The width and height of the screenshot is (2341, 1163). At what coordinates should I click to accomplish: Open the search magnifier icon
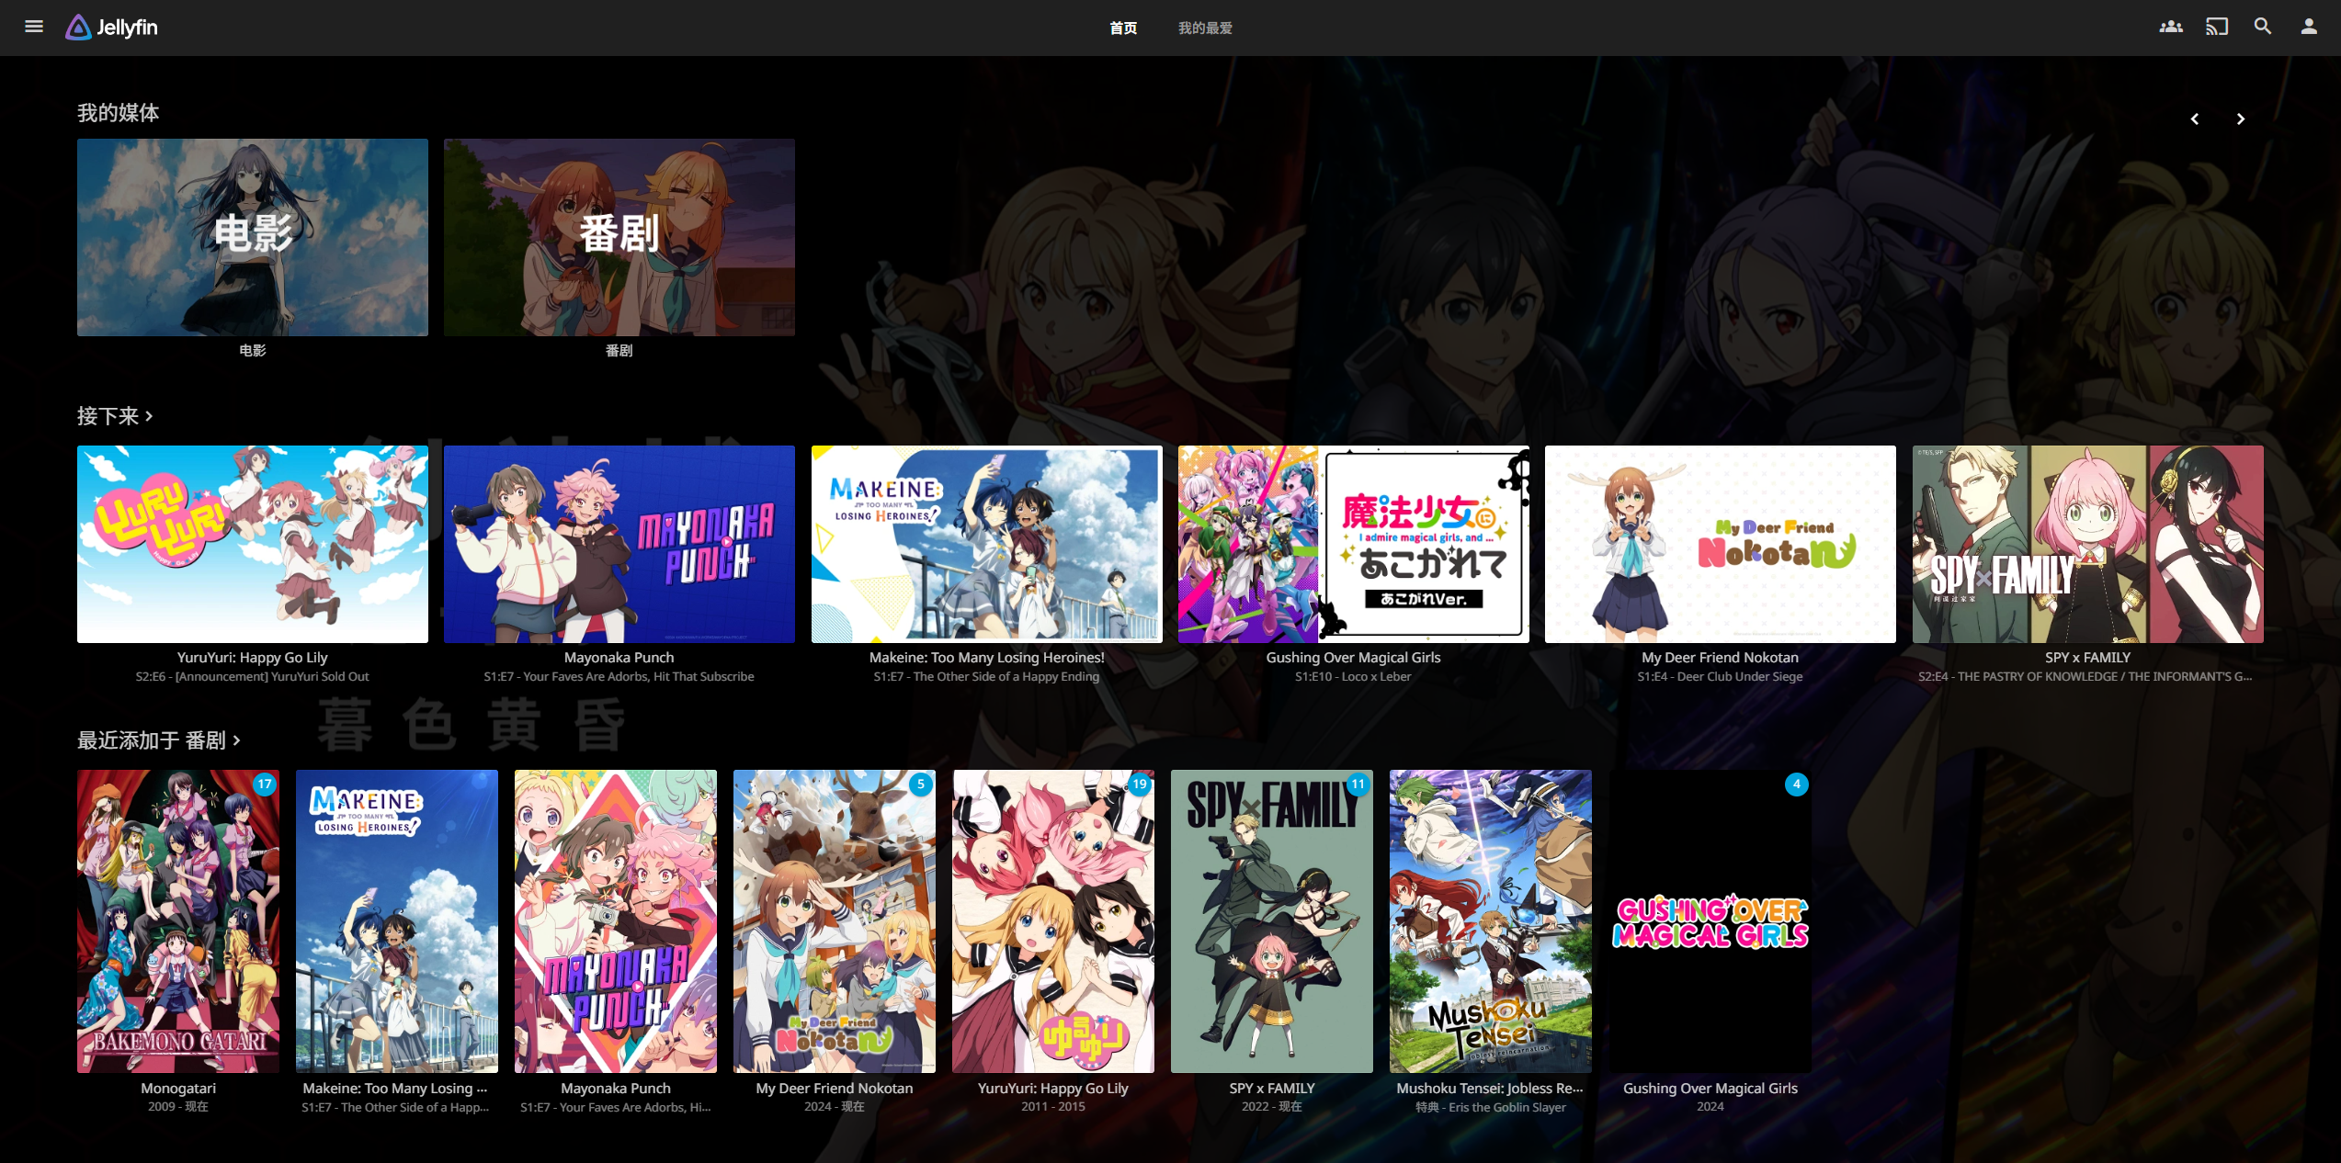coord(2263,27)
